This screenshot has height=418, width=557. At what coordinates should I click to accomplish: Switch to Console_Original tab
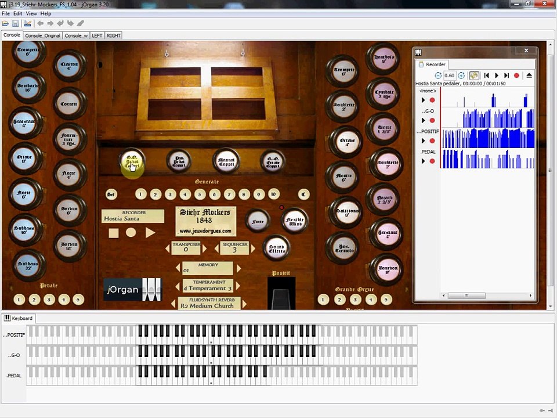(42, 35)
